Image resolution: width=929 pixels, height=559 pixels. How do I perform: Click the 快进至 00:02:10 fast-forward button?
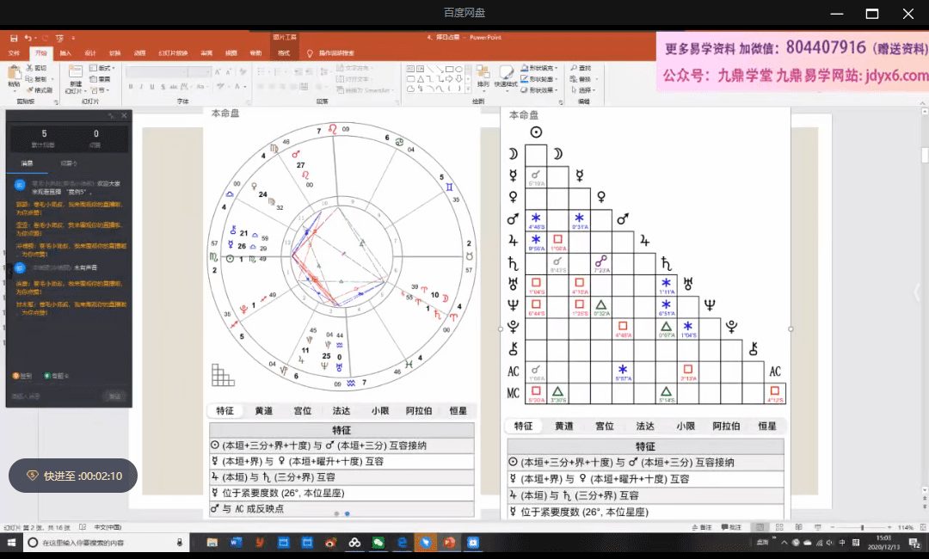pyautogui.click(x=73, y=476)
